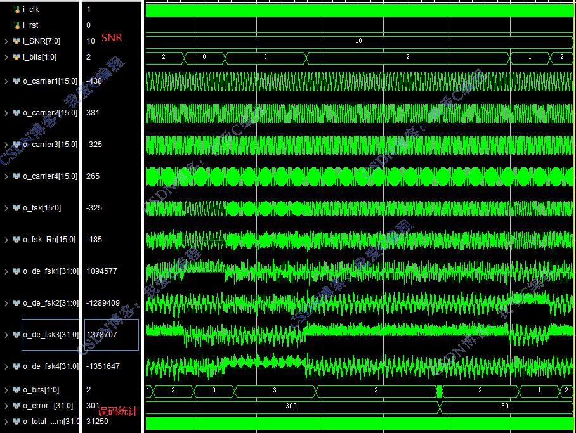Click the value -1289409 of o_de_fsk2

[x=103, y=303]
